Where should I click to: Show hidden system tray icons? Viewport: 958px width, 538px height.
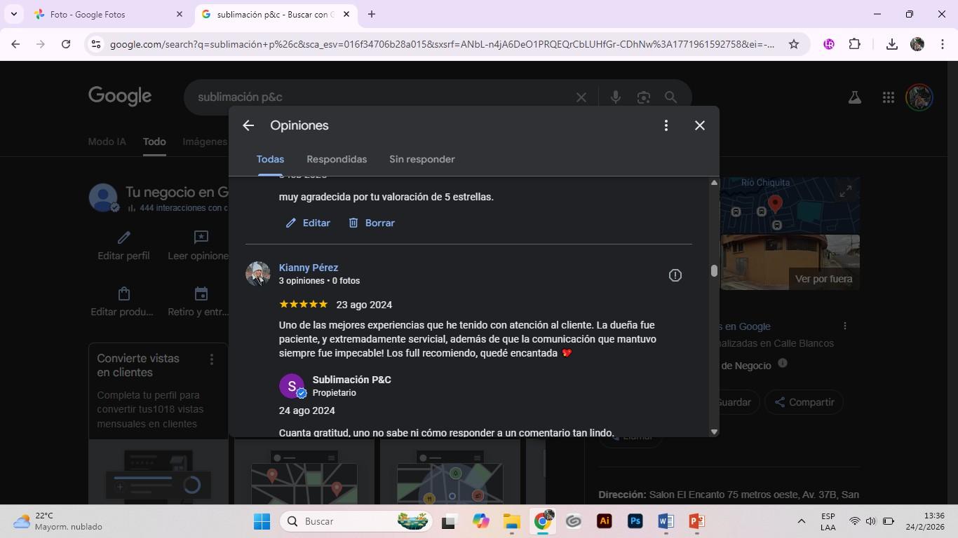801,521
